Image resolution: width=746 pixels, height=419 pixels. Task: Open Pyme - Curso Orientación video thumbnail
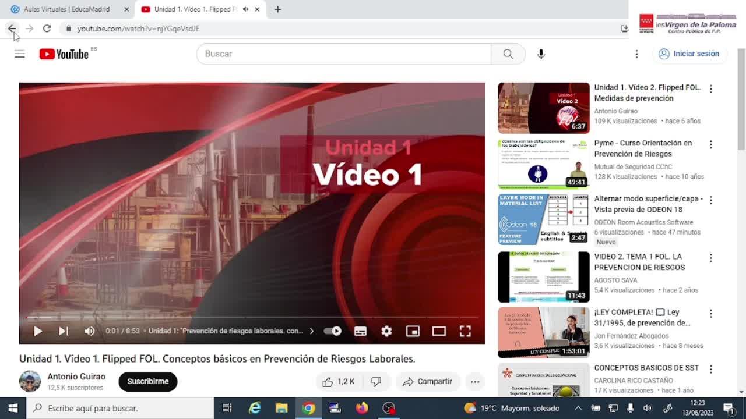(544, 164)
